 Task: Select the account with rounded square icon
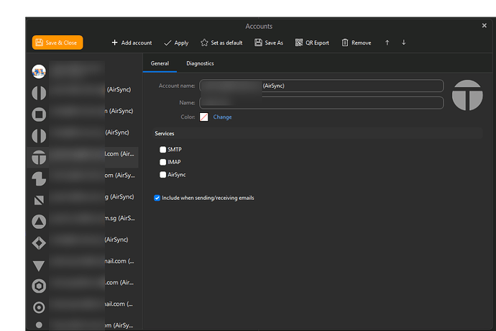[39, 114]
